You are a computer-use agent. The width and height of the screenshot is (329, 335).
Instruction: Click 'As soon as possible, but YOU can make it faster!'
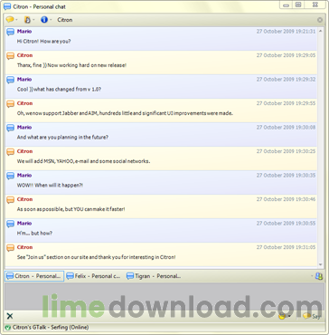pyautogui.click(x=70, y=209)
